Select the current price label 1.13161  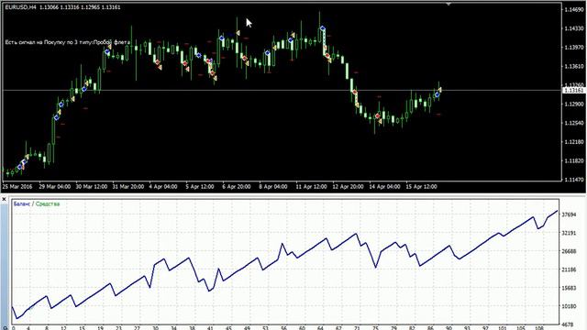point(574,91)
